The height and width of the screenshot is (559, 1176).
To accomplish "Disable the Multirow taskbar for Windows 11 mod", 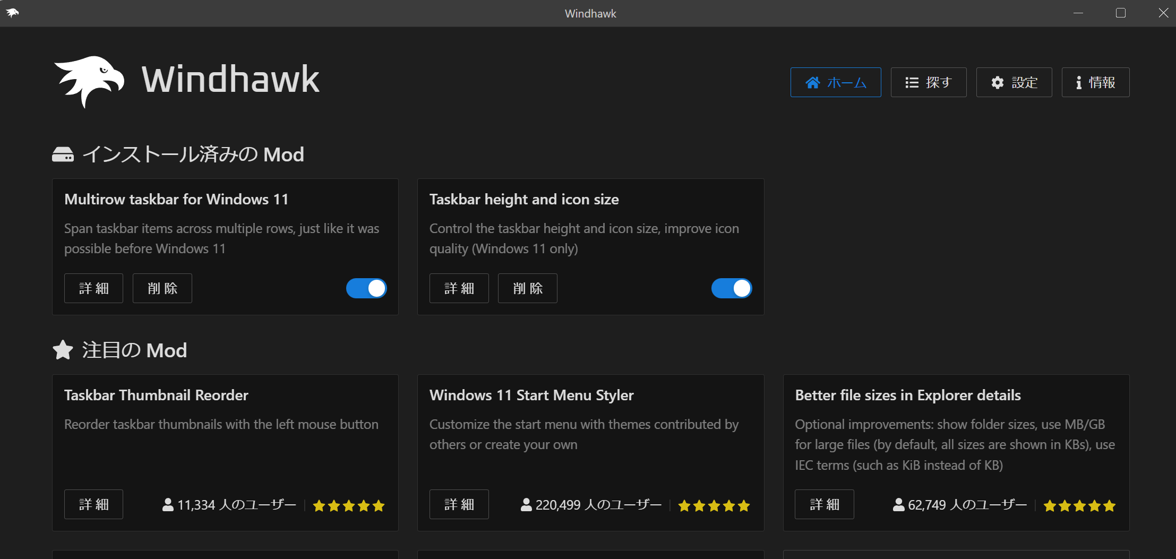I will (366, 288).
